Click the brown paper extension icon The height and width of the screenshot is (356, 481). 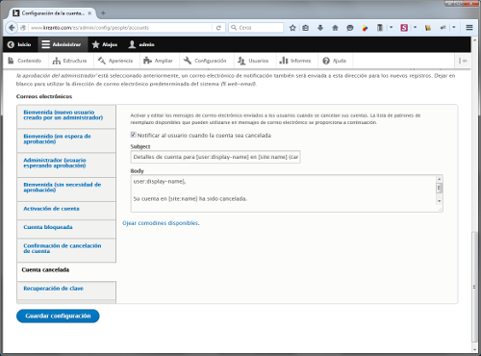[428, 28]
